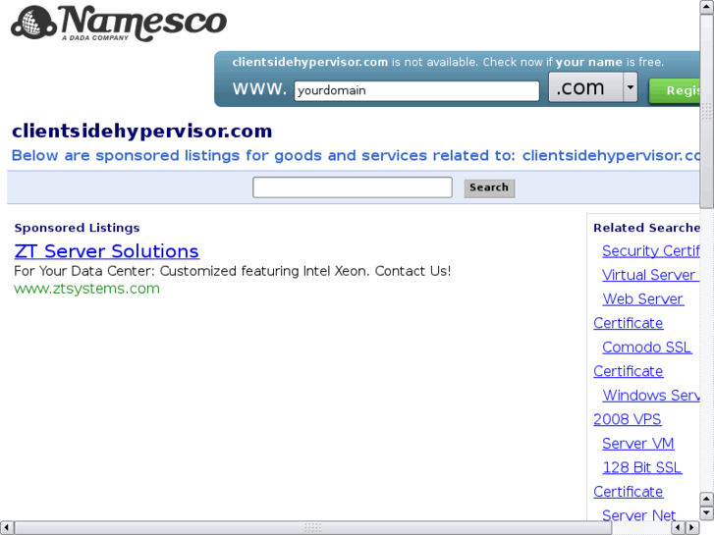Click the clientsidehypervisor.com heading

142,132
